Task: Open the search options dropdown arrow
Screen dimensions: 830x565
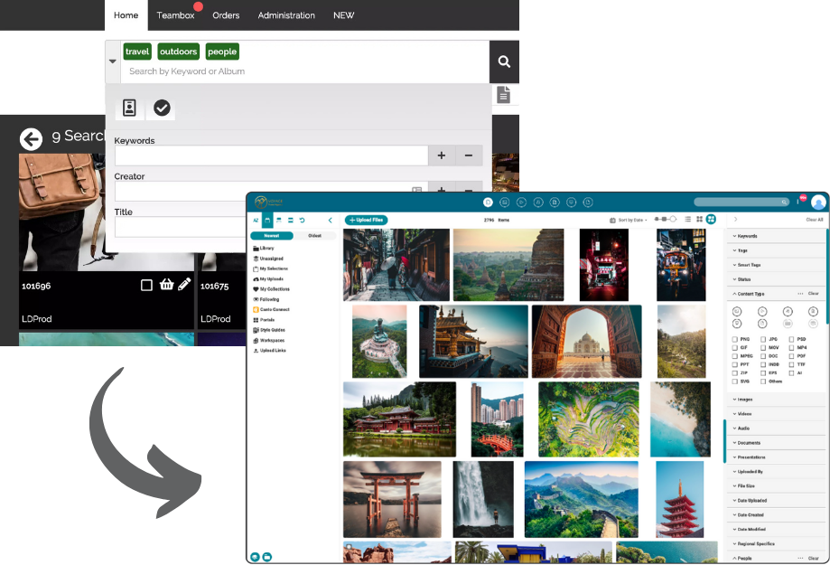Action: click(113, 61)
